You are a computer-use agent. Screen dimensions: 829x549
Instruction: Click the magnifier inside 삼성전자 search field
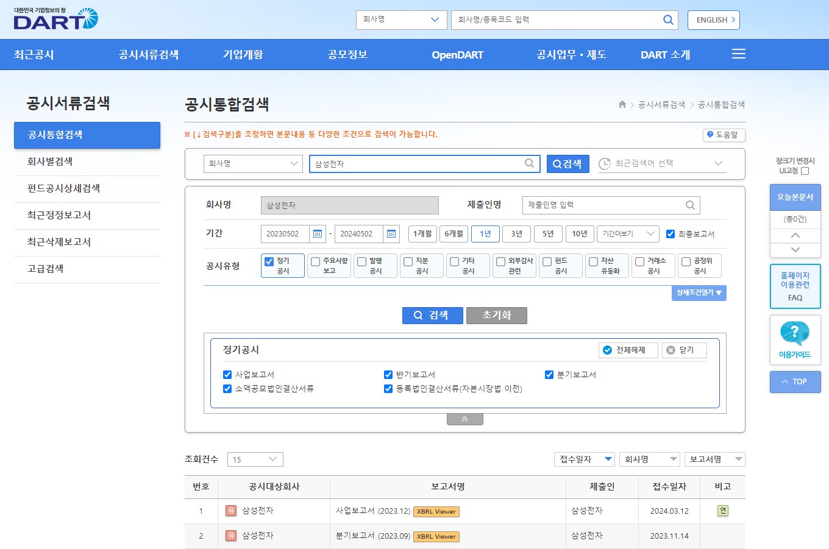click(x=529, y=163)
